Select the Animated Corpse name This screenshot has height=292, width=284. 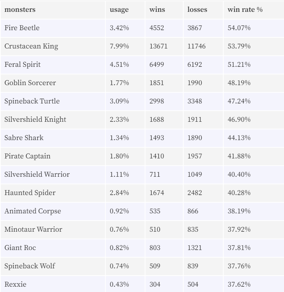(x=32, y=211)
